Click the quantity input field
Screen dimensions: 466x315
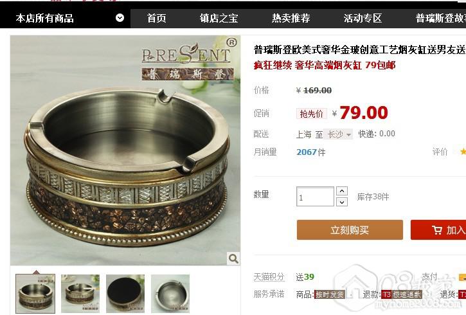[x=316, y=197]
